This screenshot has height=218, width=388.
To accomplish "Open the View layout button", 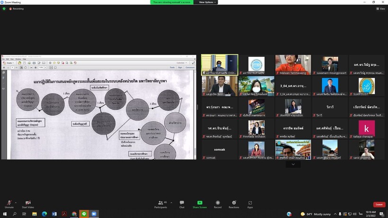I will pos(380,9).
